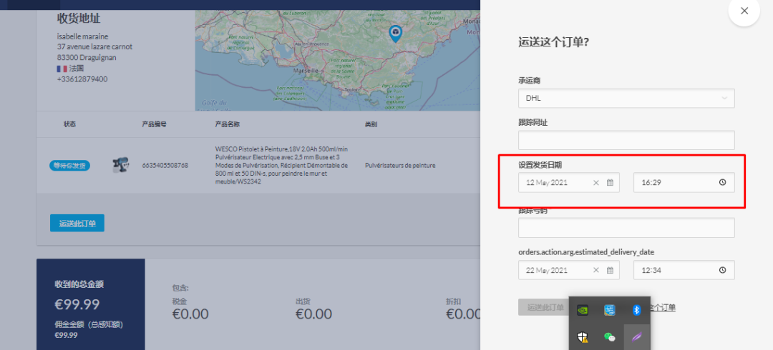Click the 产品编号 column header
The image size is (773, 350).
point(154,124)
